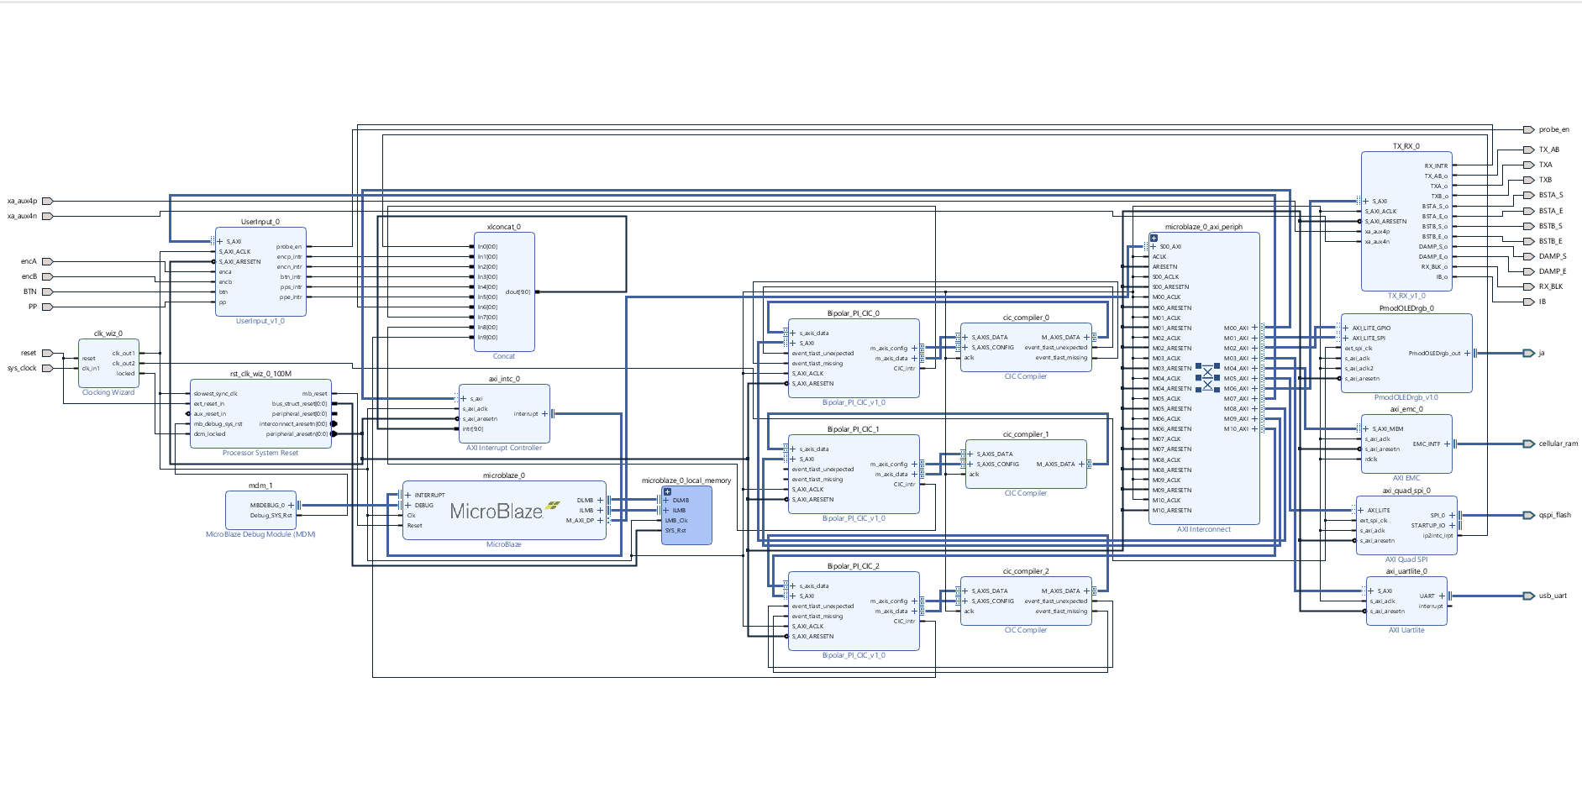Expand the S00_AXI pin on microblaze_0_axi_periph
The image size is (1582, 798).
click(1154, 247)
